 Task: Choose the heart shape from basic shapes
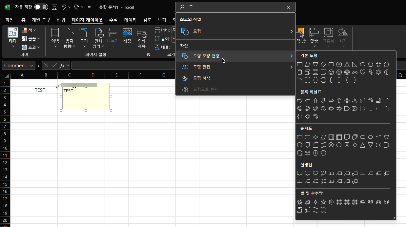pyautogui.click(x=362, y=72)
